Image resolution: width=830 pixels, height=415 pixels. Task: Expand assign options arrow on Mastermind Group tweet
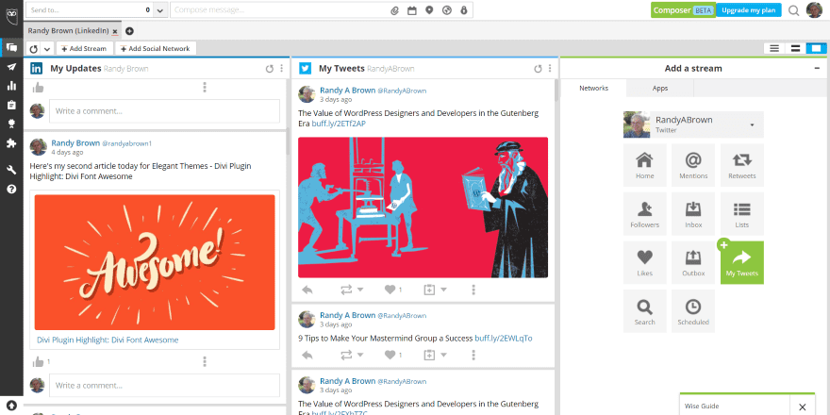[x=443, y=356]
